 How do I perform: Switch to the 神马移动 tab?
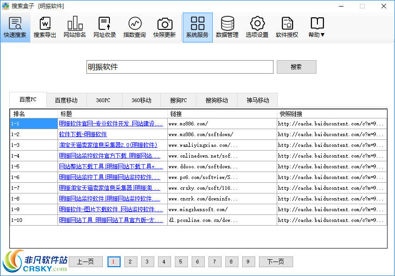click(258, 100)
